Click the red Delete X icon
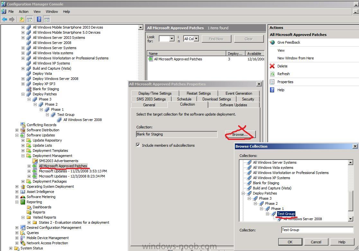Screen dimensions: 359x251 tap(272, 66)
